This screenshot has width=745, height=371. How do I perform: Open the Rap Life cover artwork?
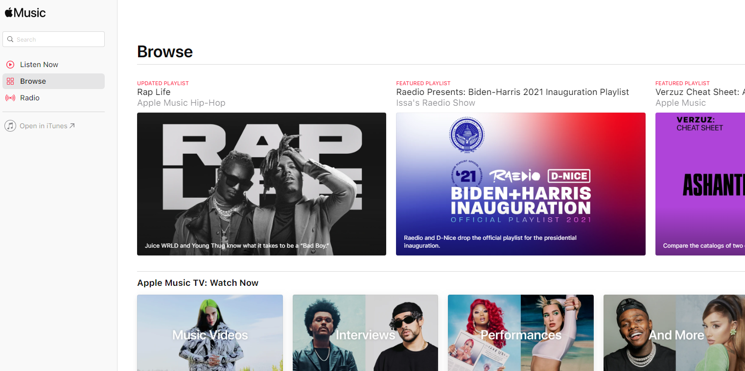click(x=261, y=184)
